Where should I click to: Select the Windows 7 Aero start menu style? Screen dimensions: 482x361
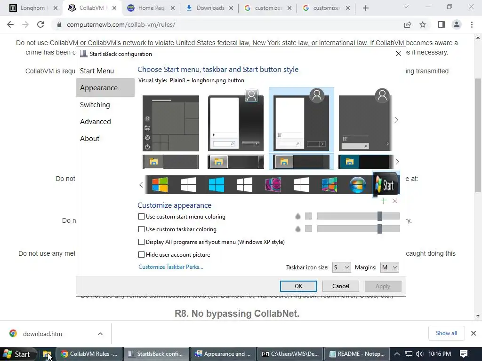pyautogui.click(x=236, y=120)
